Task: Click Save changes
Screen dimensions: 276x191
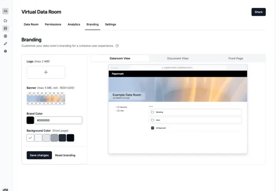Action: [x=39, y=155]
